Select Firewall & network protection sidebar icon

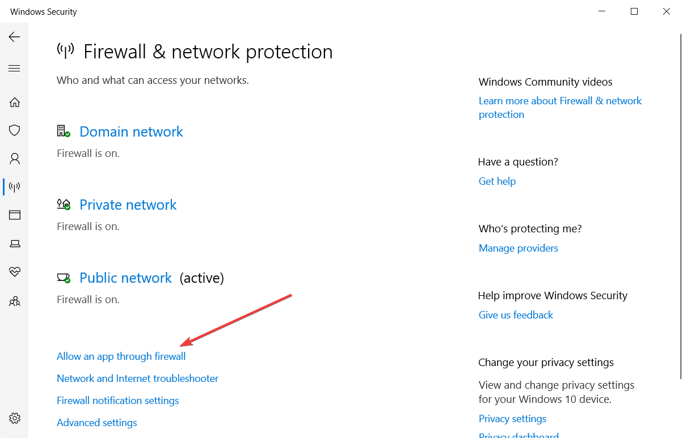point(15,186)
